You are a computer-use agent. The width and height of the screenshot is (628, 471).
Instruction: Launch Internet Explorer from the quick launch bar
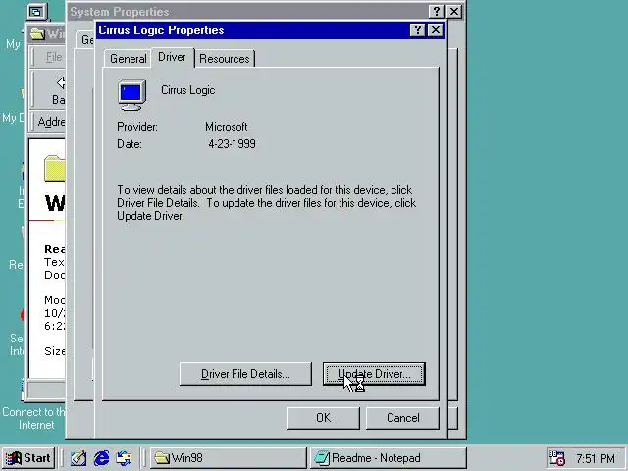101,458
